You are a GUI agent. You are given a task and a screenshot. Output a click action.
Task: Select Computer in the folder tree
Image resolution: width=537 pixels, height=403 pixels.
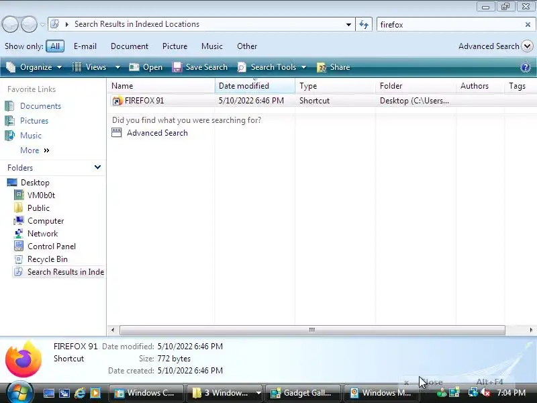pyautogui.click(x=46, y=221)
